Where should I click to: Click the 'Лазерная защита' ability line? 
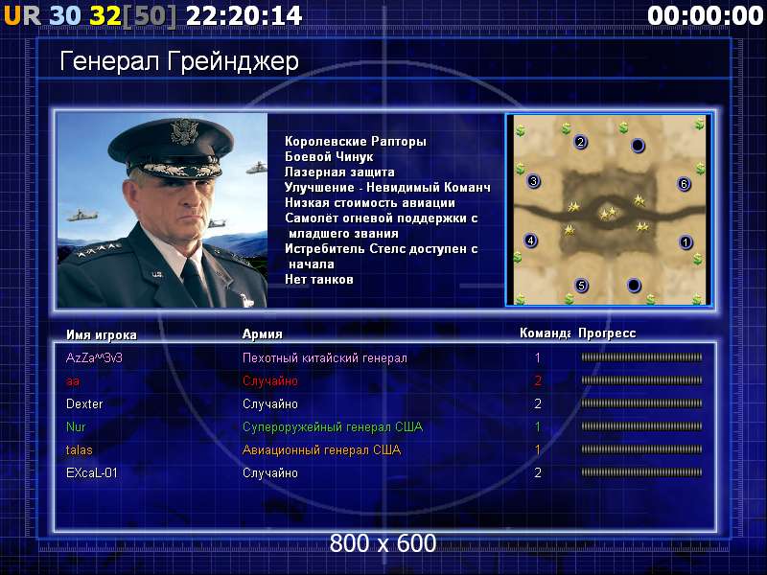pos(339,172)
